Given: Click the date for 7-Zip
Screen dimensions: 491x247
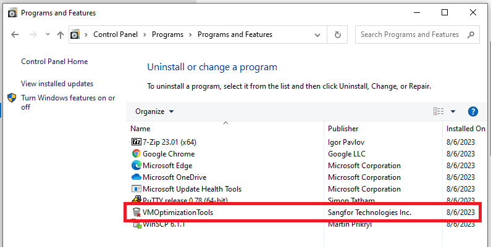Looking at the screenshot, I should [x=461, y=142].
